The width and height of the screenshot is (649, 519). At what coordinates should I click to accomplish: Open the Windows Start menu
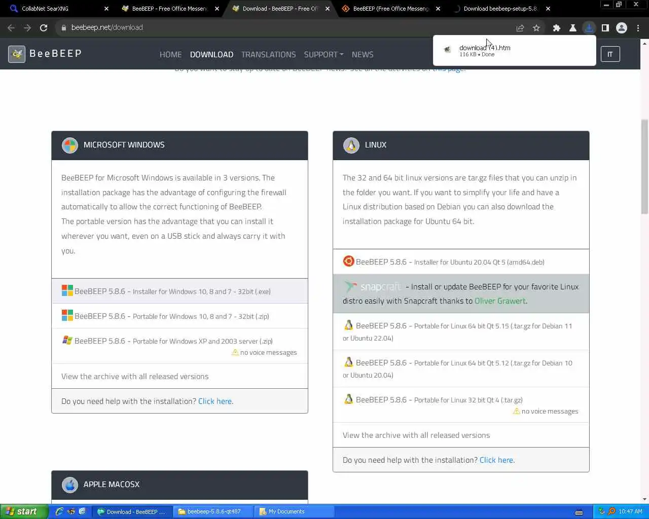24,511
